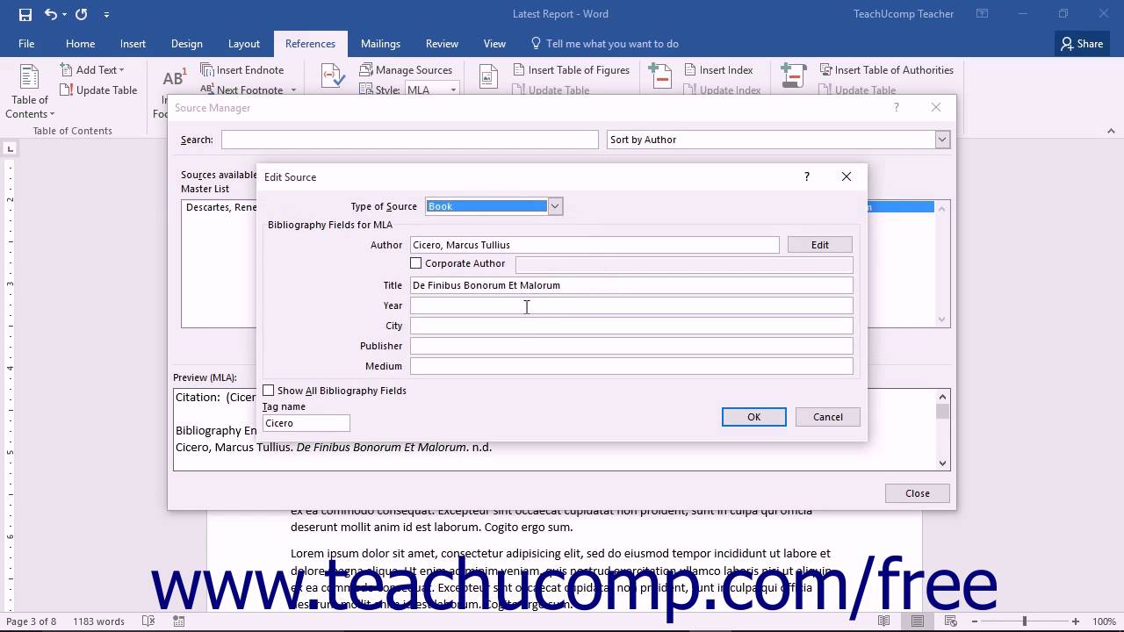Click Insert Table of Authorities
The width and height of the screenshot is (1124, 632).
click(x=886, y=70)
